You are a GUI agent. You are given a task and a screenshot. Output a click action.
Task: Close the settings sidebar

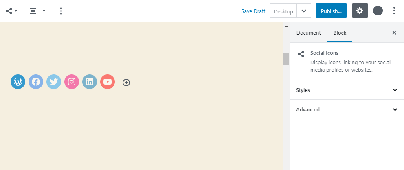[394, 33]
